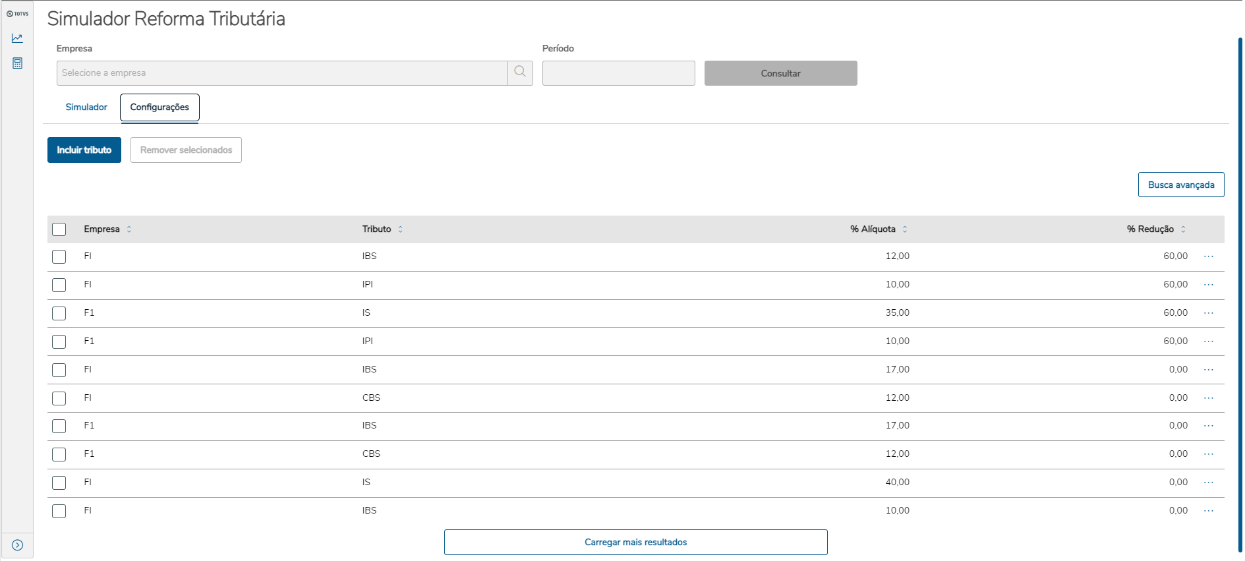This screenshot has height=561, width=1245.
Task: Select the Configurações tab
Action: point(159,107)
